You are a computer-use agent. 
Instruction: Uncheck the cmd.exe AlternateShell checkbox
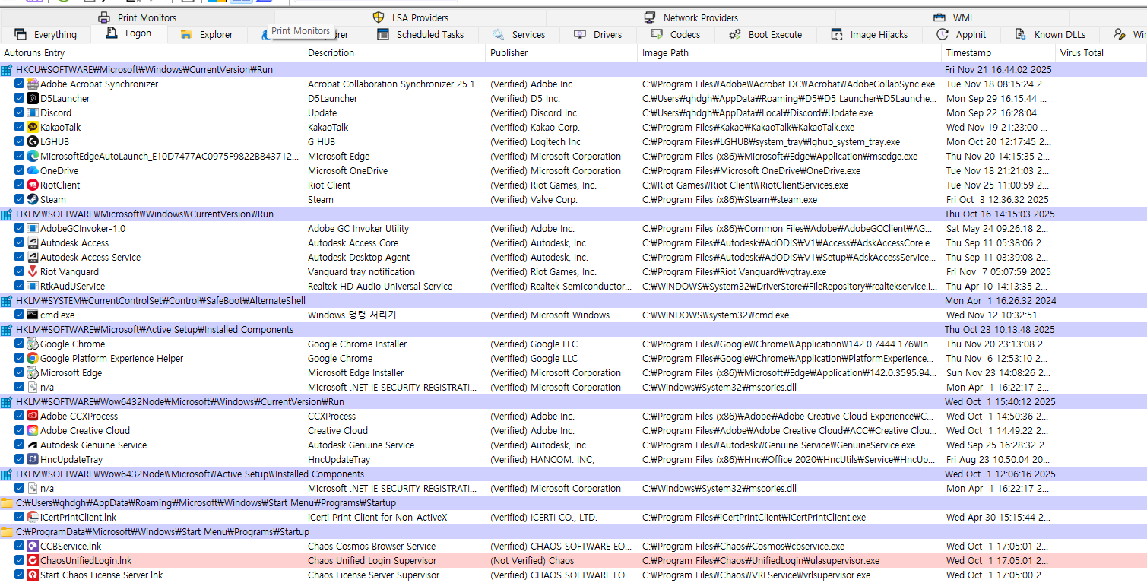pyautogui.click(x=20, y=315)
